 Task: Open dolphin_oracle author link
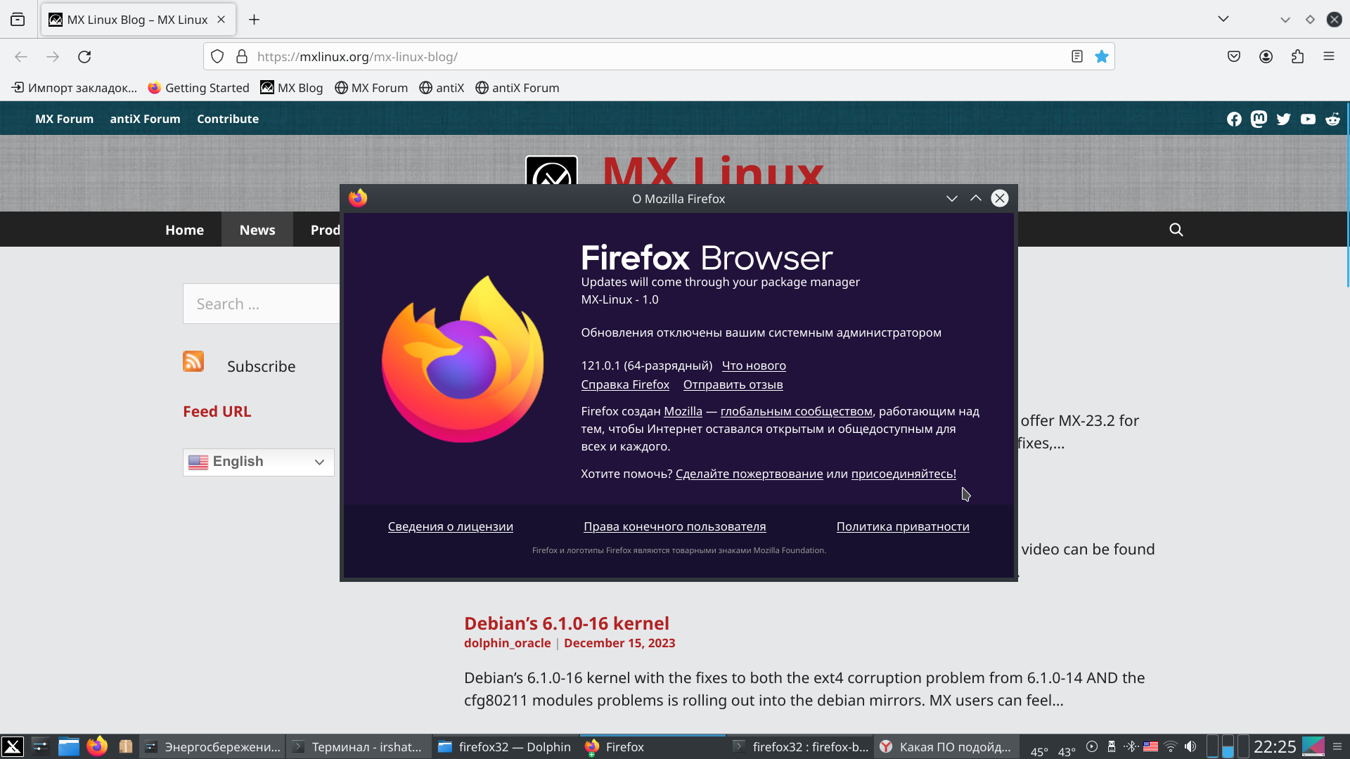point(507,643)
